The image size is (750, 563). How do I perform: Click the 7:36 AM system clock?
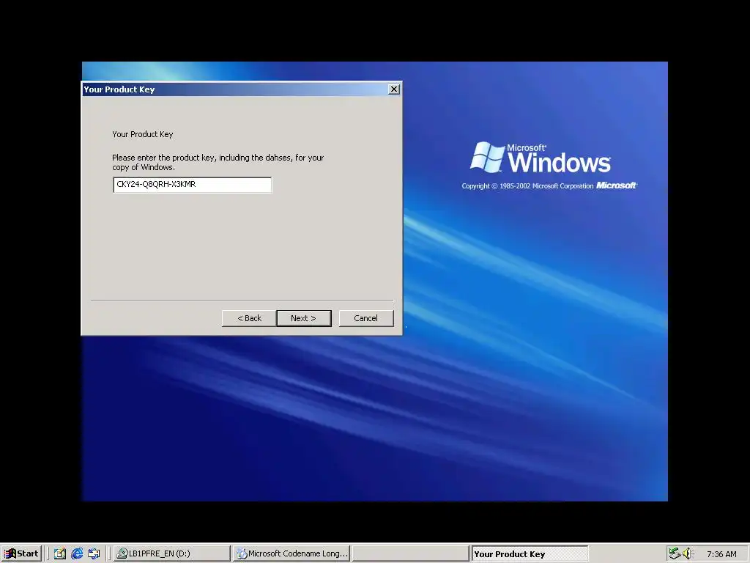tap(721, 554)
